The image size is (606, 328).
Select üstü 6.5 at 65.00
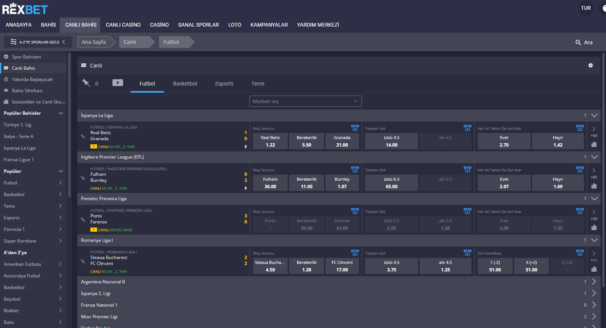coord(391,183)
